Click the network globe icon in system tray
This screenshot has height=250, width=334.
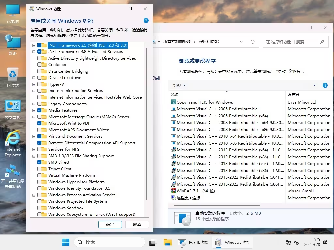pyautogui.click(x=288, y=242)
